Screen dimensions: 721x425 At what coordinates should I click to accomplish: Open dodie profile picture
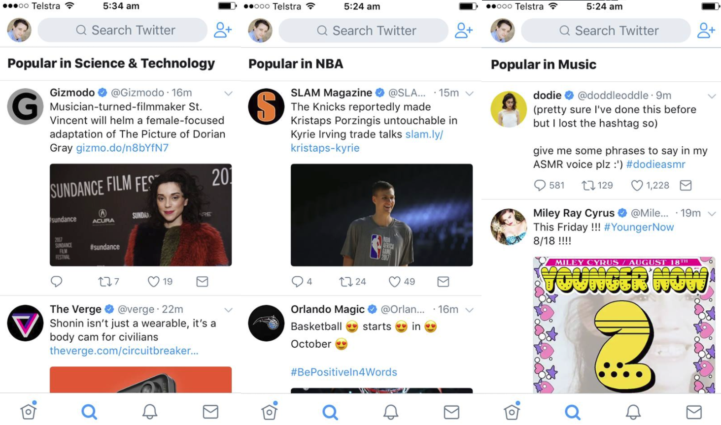pyautogui.click(x=509, y=109)
